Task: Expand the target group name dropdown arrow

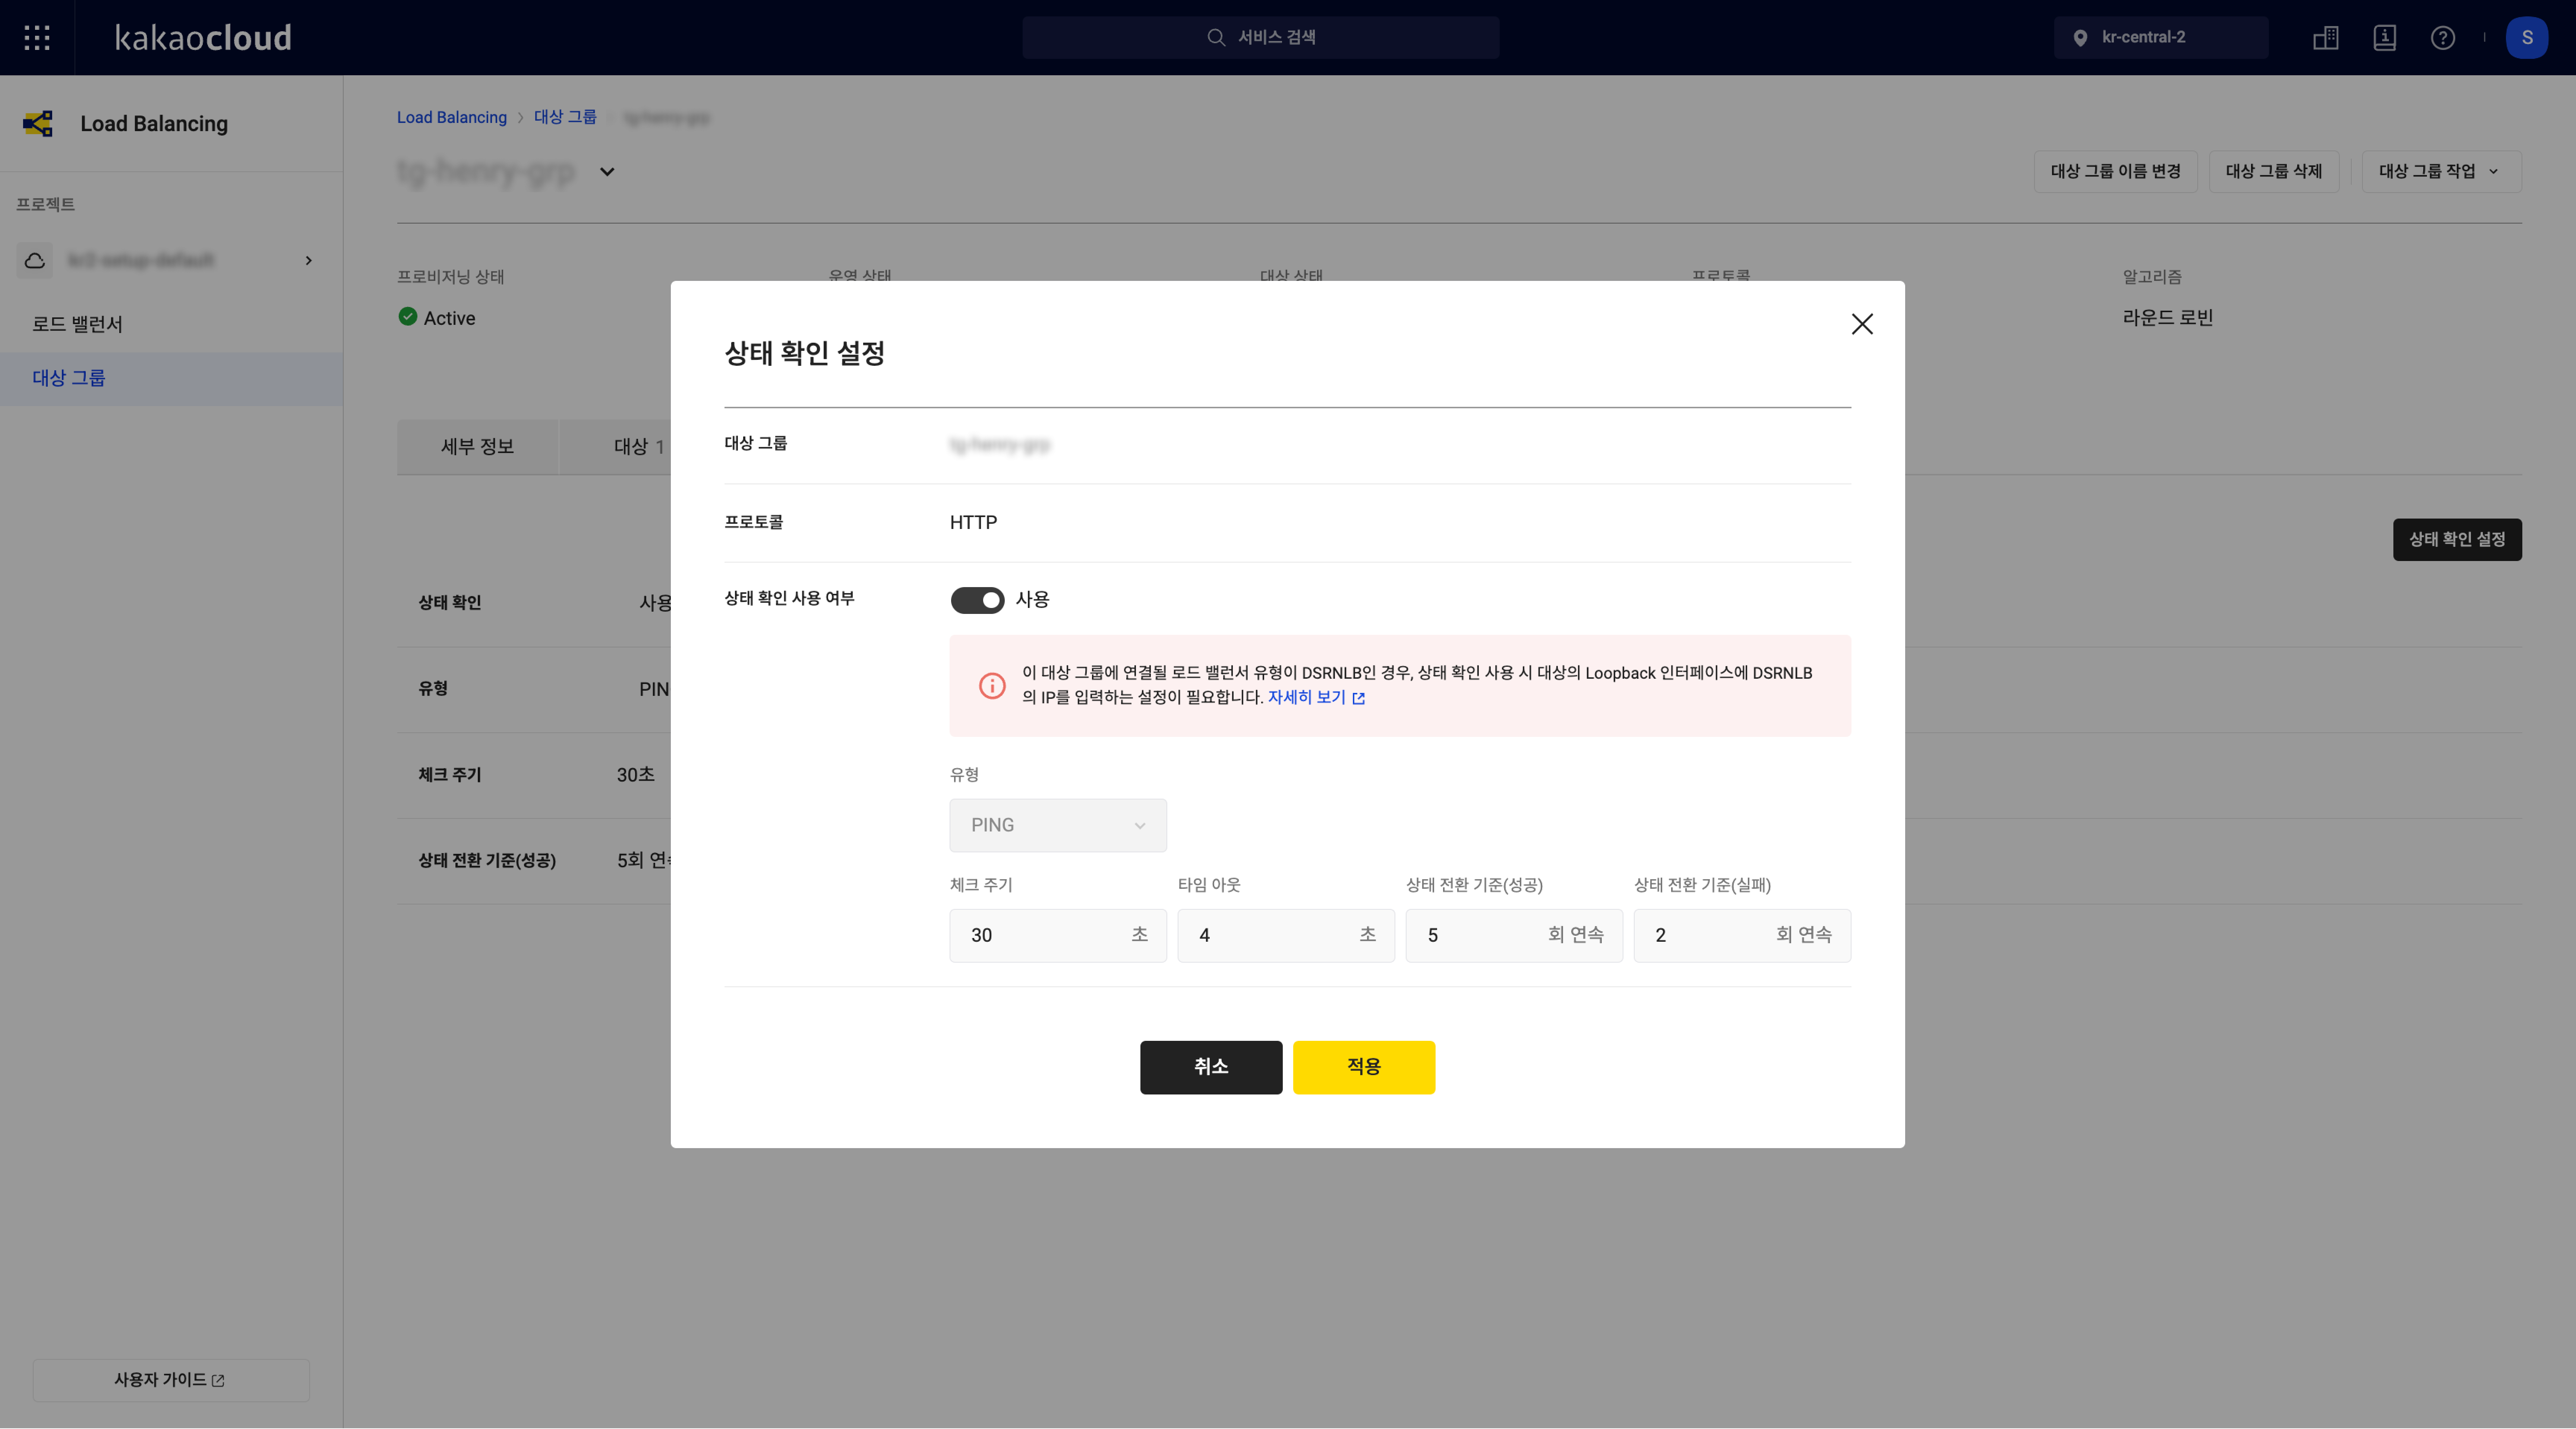Action: (x=607, y=172)
